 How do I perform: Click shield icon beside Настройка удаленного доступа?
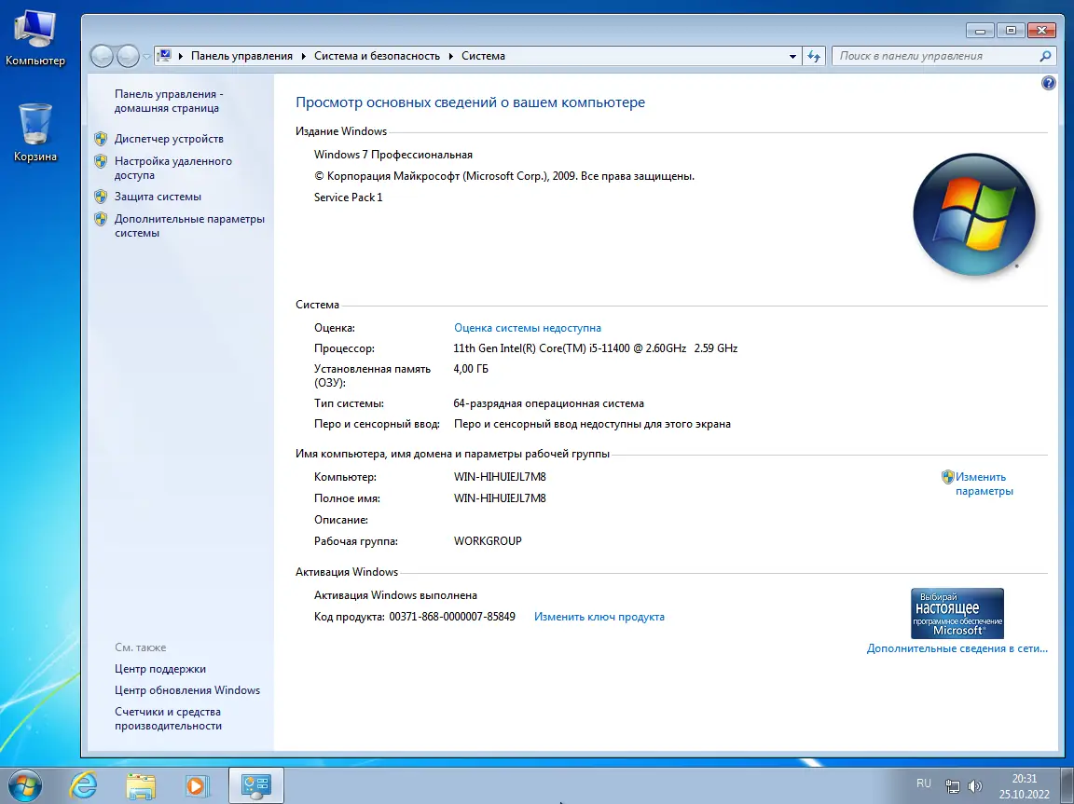101,161
